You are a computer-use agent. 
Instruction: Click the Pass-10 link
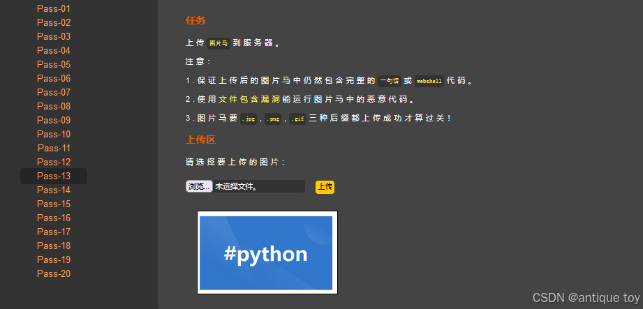click(54, 134)
